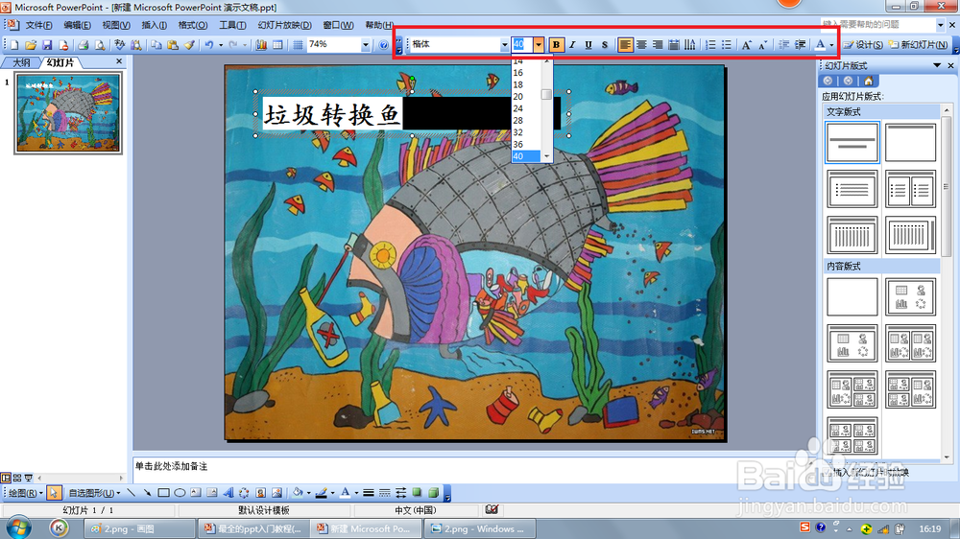Open the zoom level dropdown at 74%

click(x=366, y=45)
